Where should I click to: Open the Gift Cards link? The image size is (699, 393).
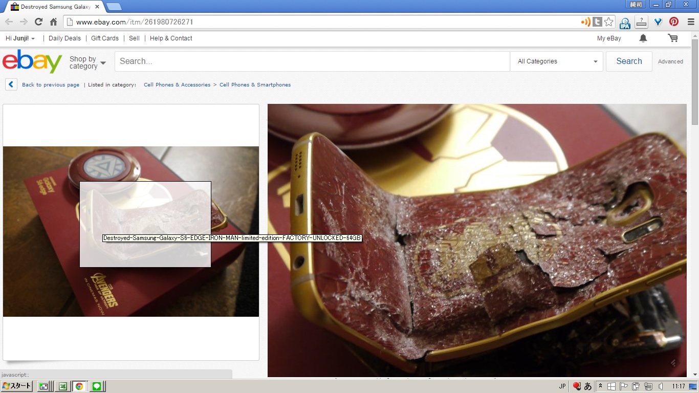[105, 38]
